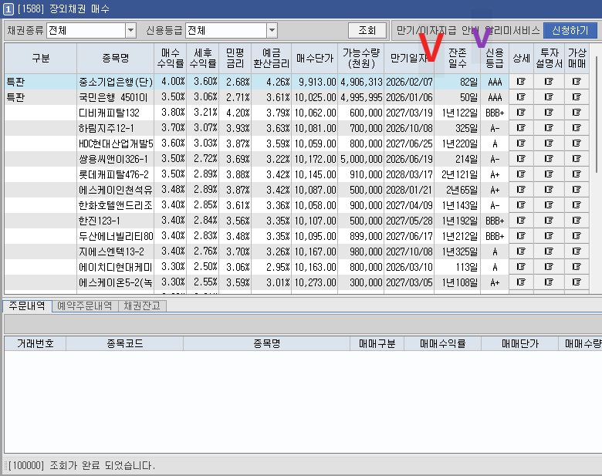Switch to the 채권잔고 tab
Viewport: 602px width, 476px height.
click(142, 306)
